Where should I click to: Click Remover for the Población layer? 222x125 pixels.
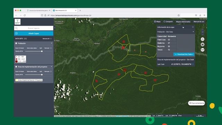(x=47, y=48)
